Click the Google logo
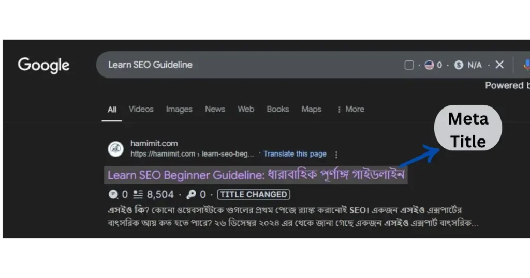Screen dimensions: 530x278 click(x=43, y=65)
